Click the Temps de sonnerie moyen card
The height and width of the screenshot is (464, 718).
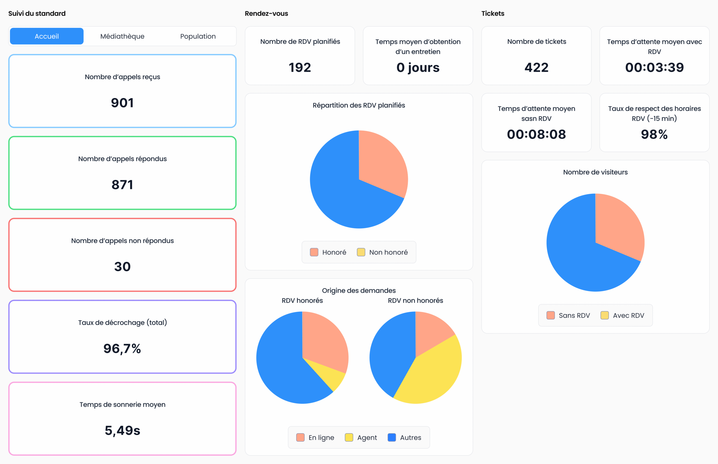click(122, 419)
